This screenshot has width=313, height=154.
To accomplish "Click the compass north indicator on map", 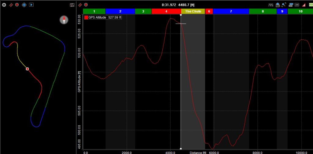I will (x=64, y=20).
